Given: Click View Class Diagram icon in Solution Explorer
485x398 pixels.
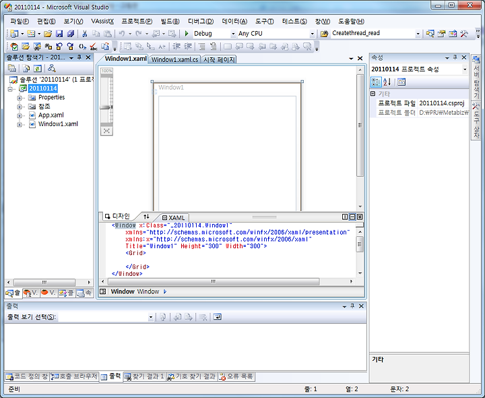Looking at the screenshot, I should pyautogui.click(x=52, y=68).
